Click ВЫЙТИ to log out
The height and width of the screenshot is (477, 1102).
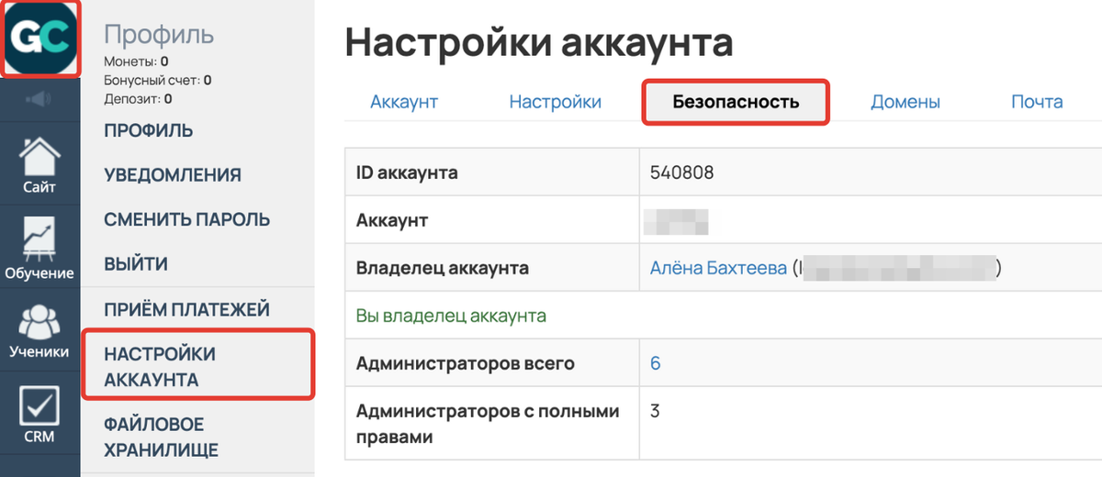pos(136,265)
